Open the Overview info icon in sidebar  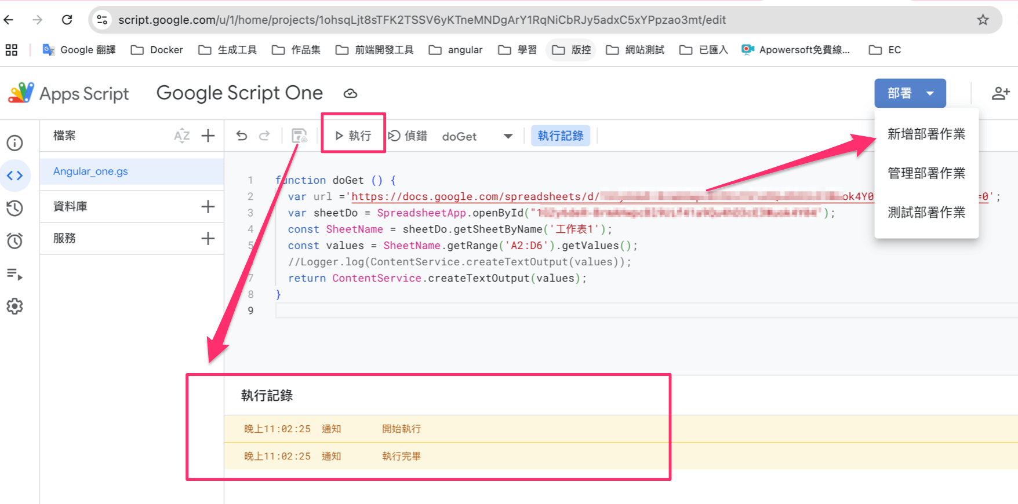point(14,143)
